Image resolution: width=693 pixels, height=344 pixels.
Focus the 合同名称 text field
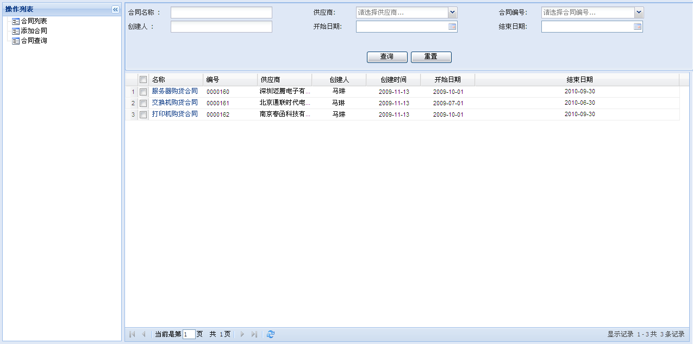pyautogui.click(x=221, y=12)
